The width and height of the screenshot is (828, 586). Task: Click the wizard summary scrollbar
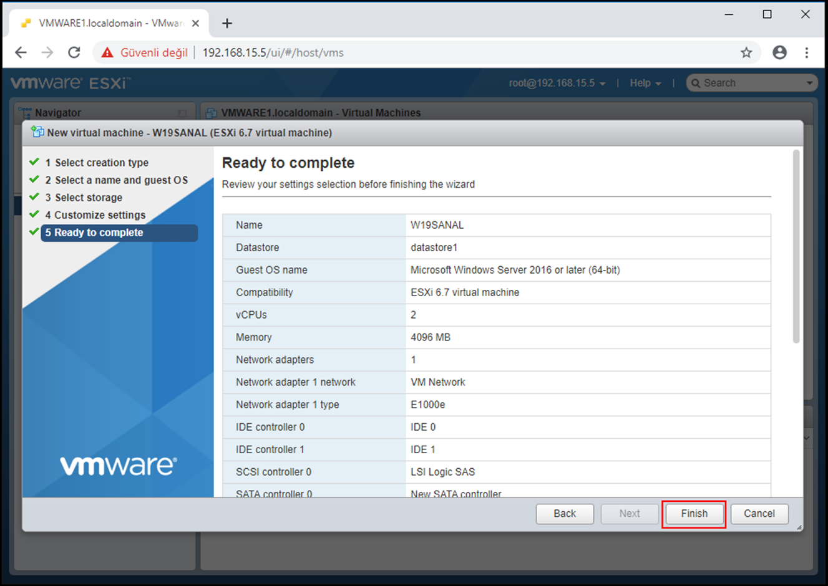[796, 246]
